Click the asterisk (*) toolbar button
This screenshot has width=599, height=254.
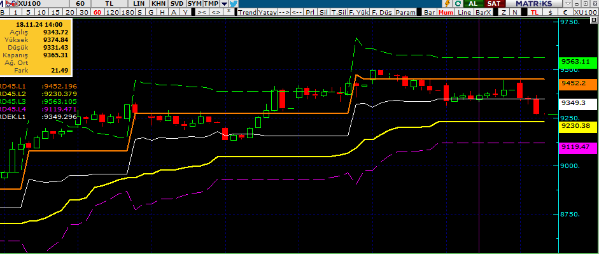229,12
